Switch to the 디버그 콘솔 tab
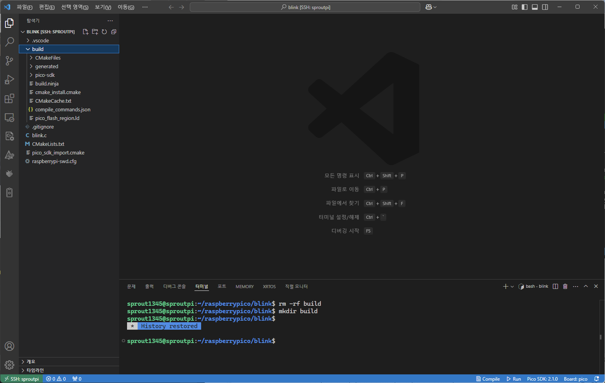 (174, 287)
